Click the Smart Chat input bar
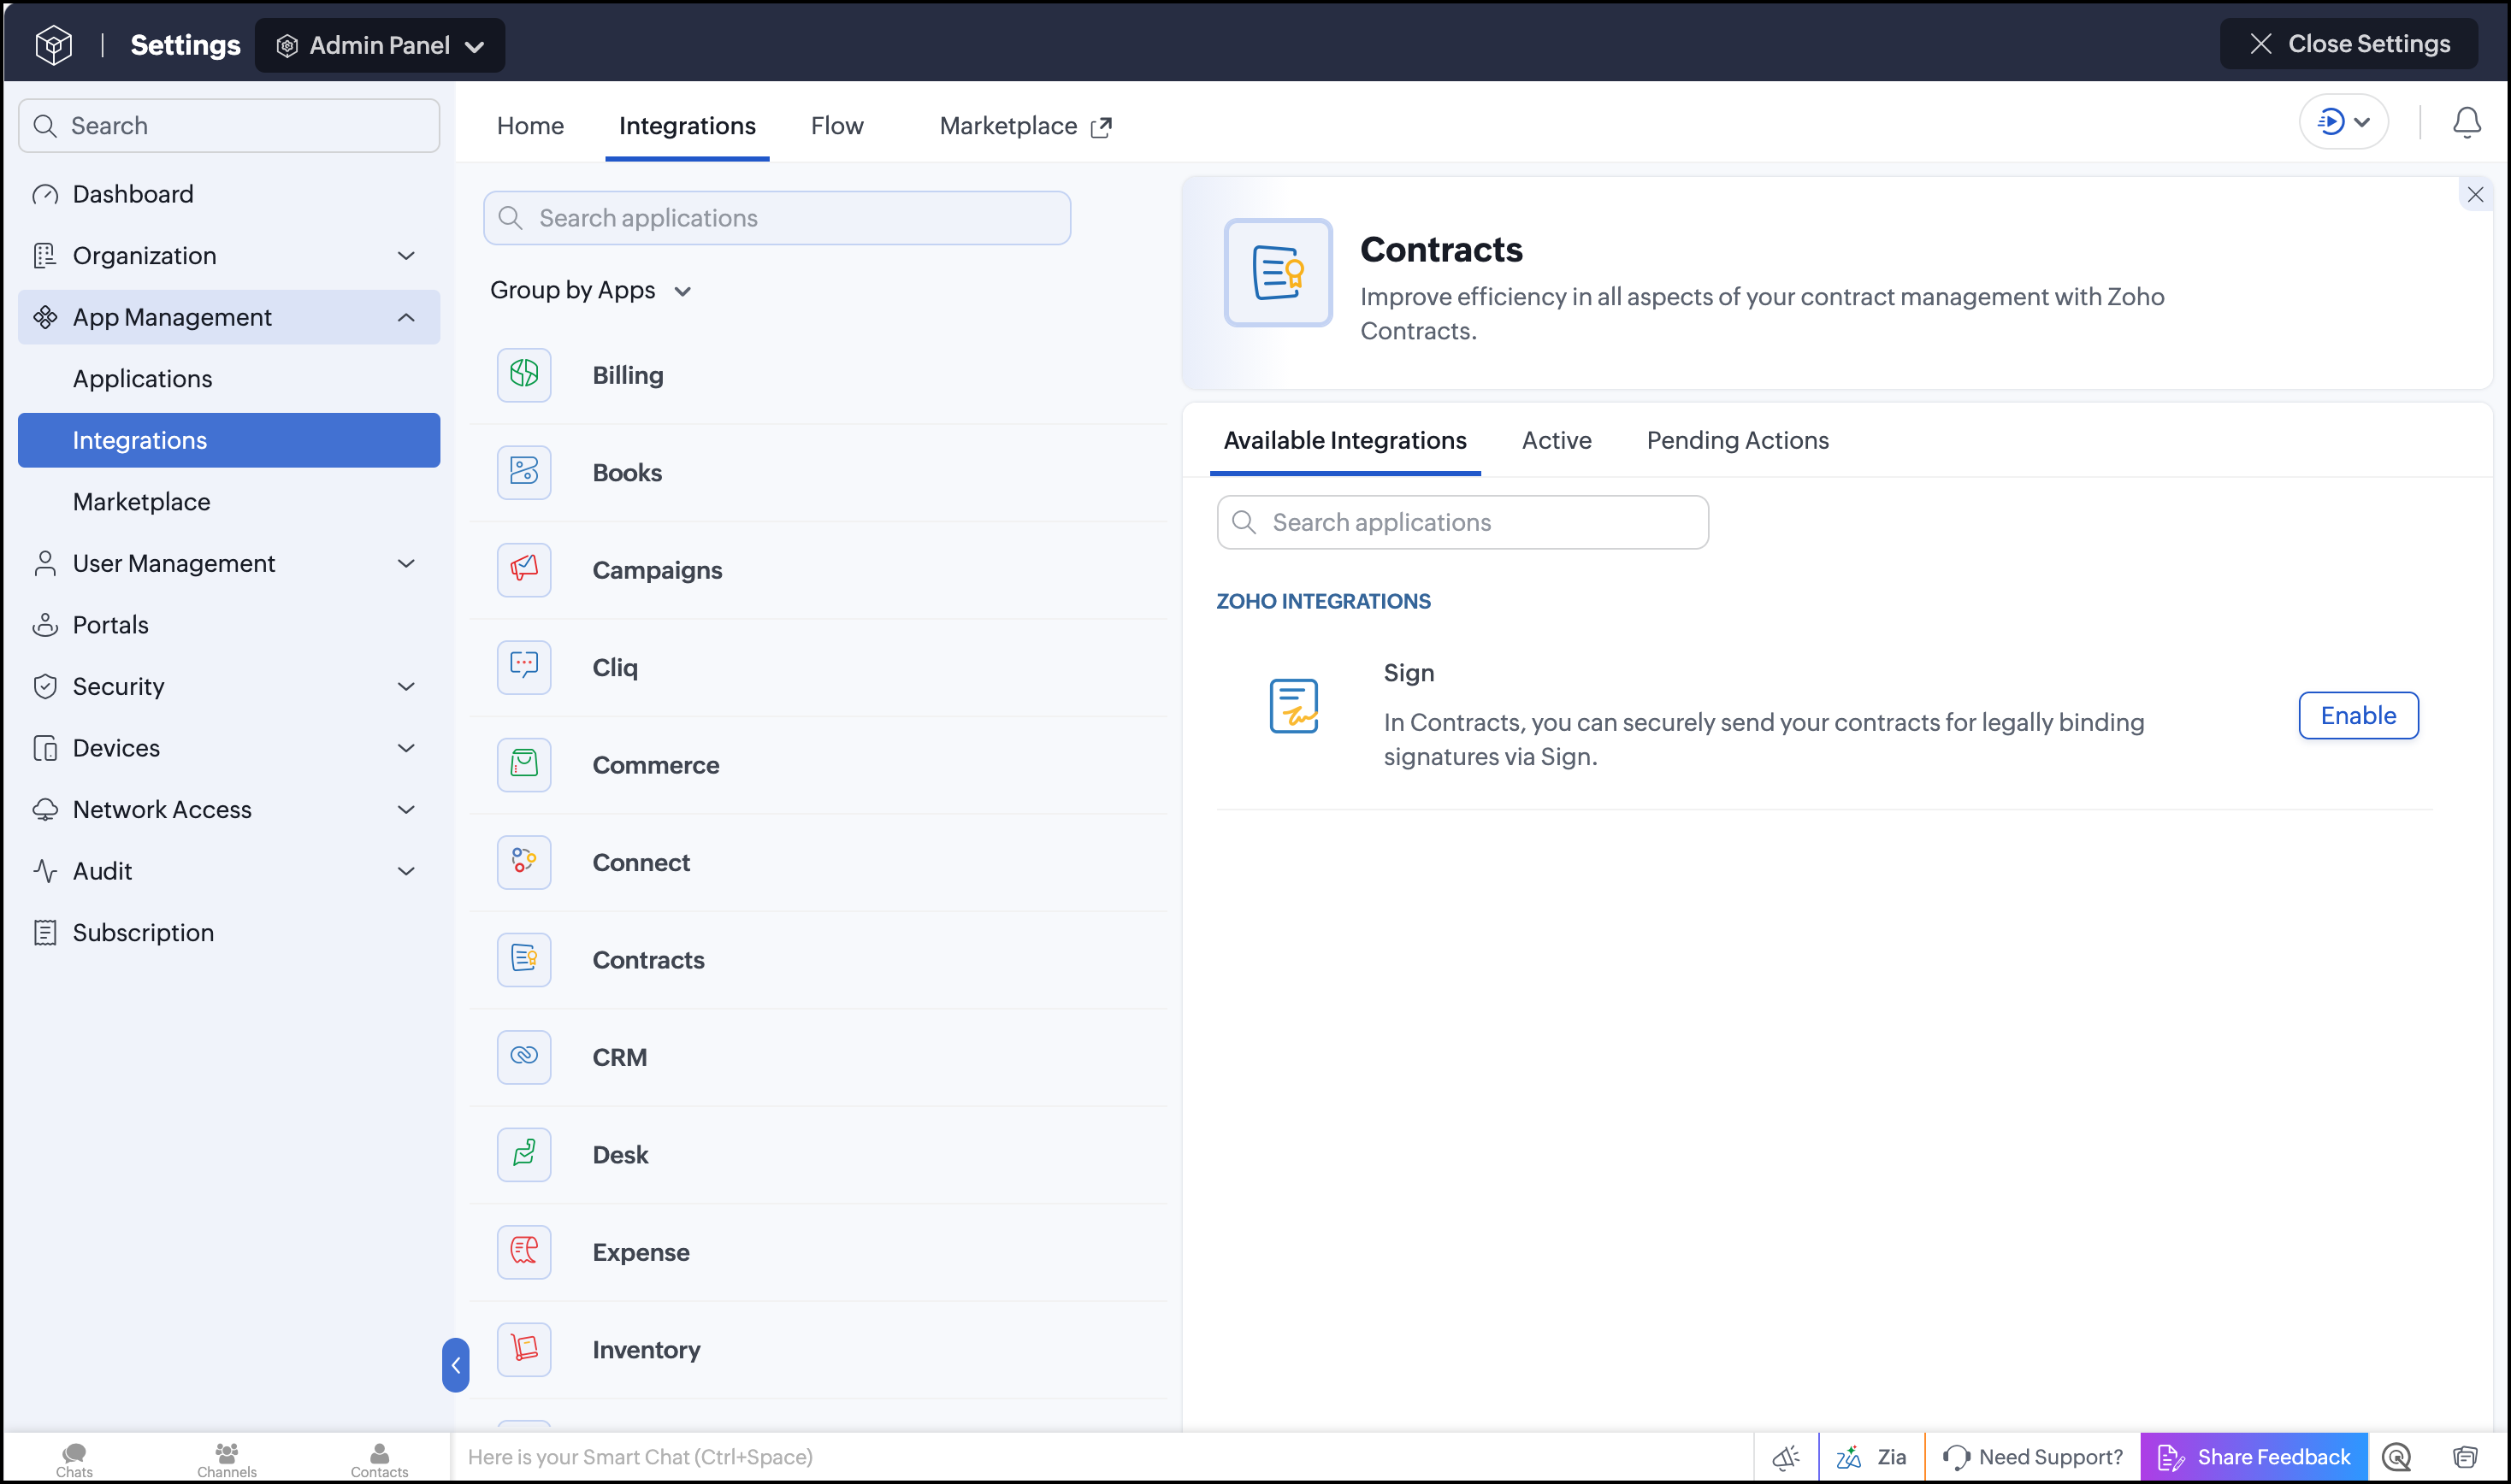The width and height of the screenshot is (2511, 1484). [1102, 1457]
